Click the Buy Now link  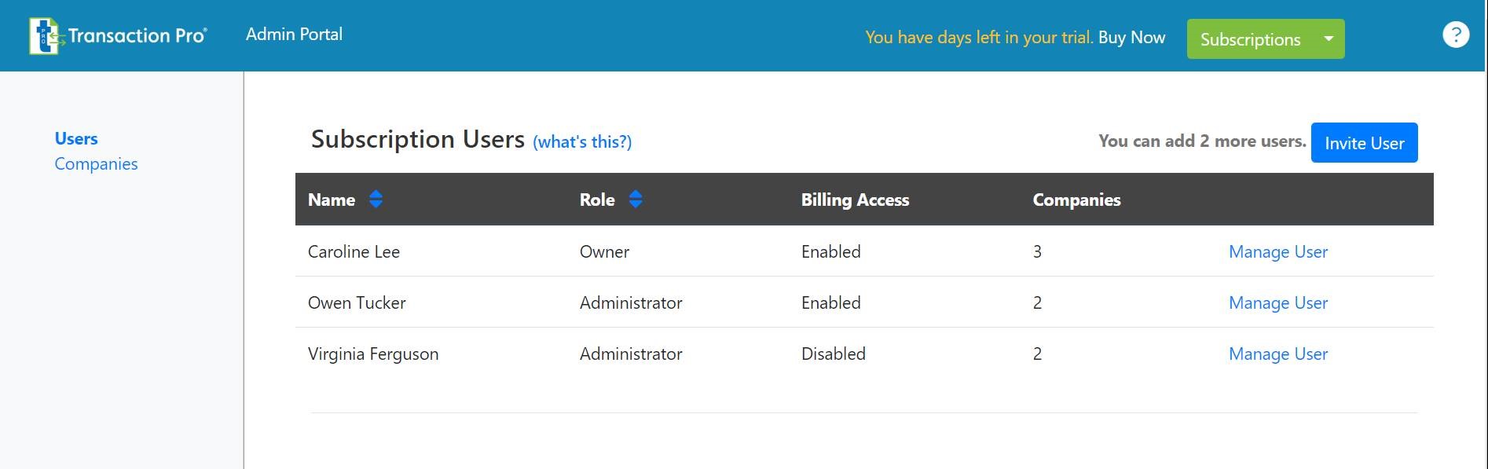tap(1131, 37)
